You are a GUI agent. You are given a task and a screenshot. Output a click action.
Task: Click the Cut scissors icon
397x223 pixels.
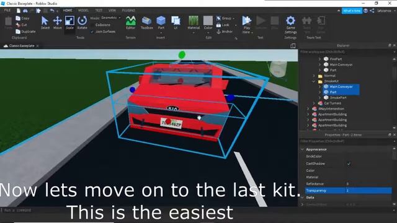click(18, 25)
